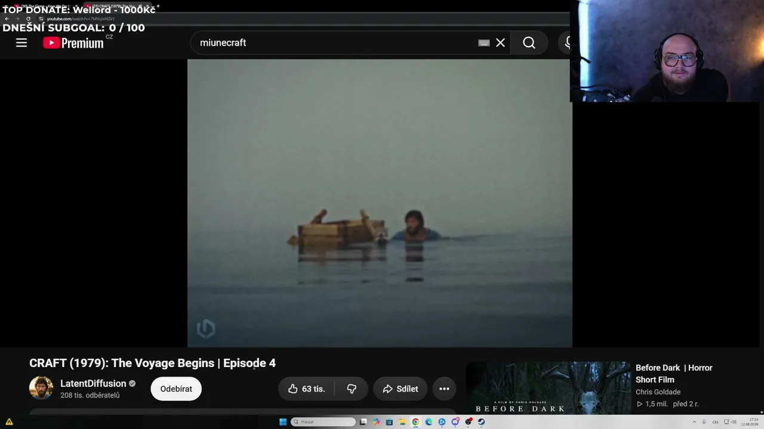This screenshot has height=429, width=764.
Task: Share the video via Sdílet button
Action: pos(400,389)
